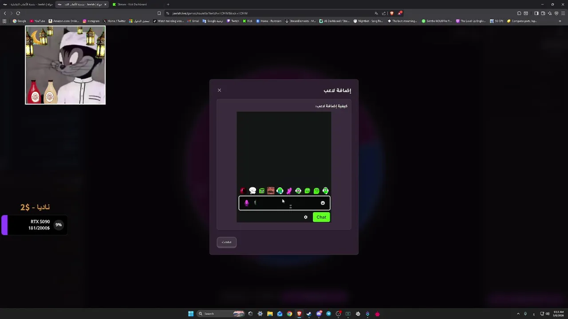Open the Computer parts bookmark
The width and height of the screenshot is (568, 319).
click(x=522, y=21)
